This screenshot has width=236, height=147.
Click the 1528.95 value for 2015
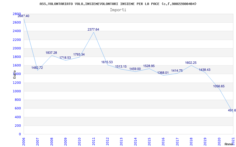click(x=149, y=66)
